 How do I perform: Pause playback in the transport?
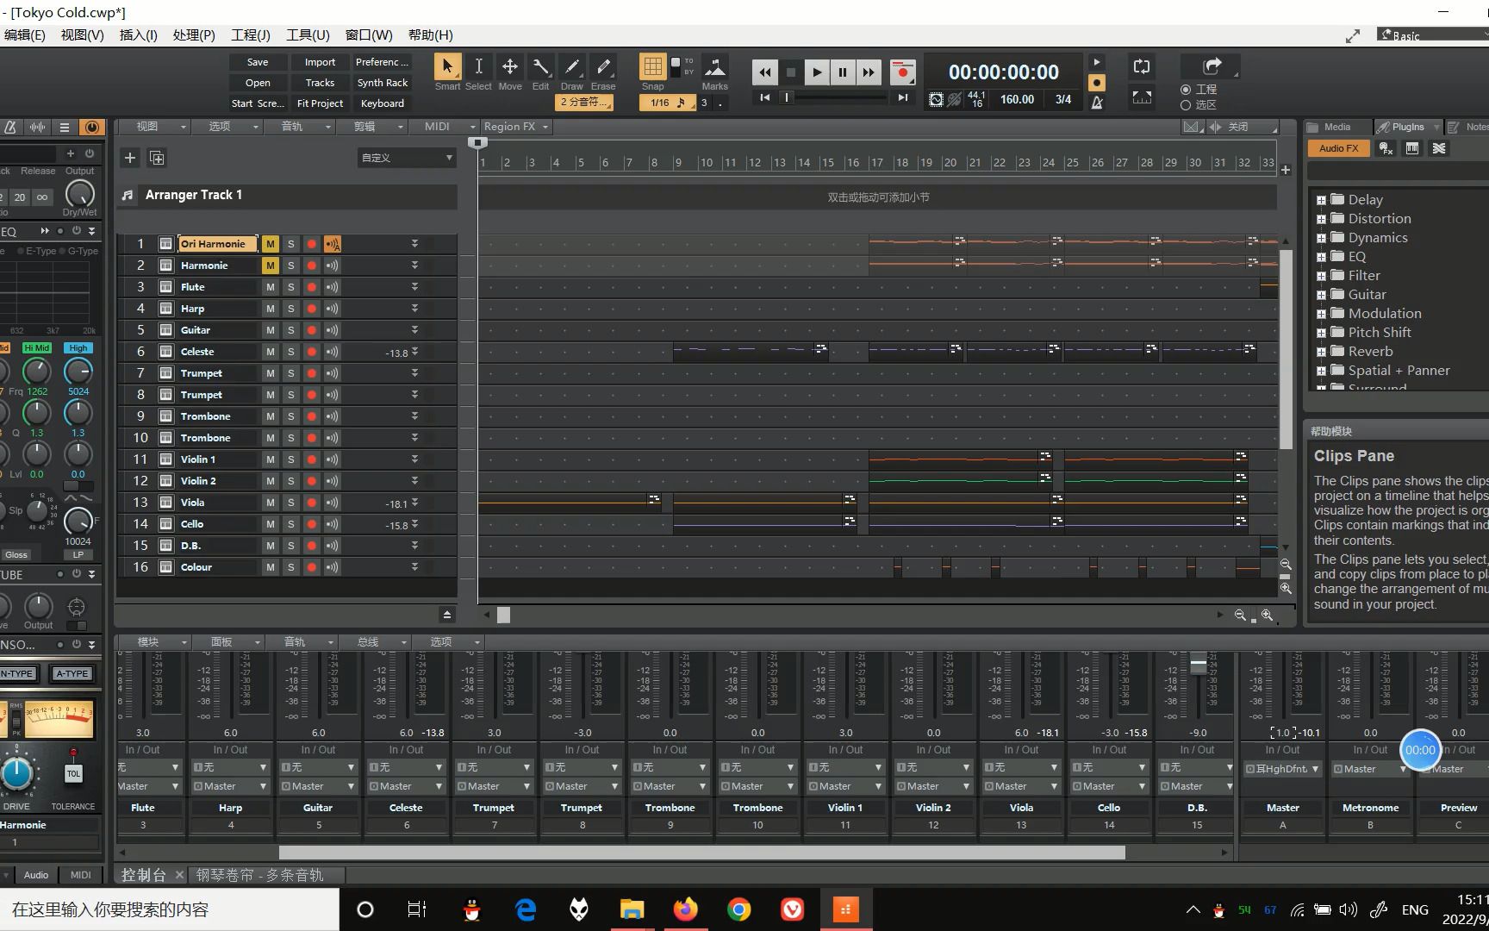(x=843, y=72)
